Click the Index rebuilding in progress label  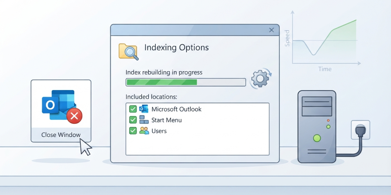click(164, 72)
